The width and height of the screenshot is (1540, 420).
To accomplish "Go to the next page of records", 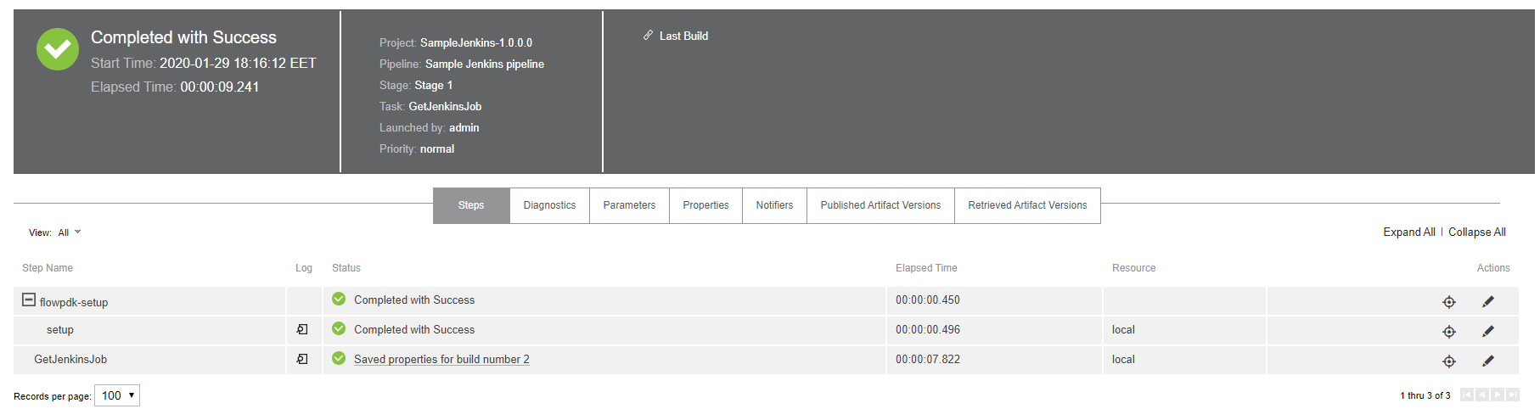I will pyautogui.click(x=1498, y=395).
